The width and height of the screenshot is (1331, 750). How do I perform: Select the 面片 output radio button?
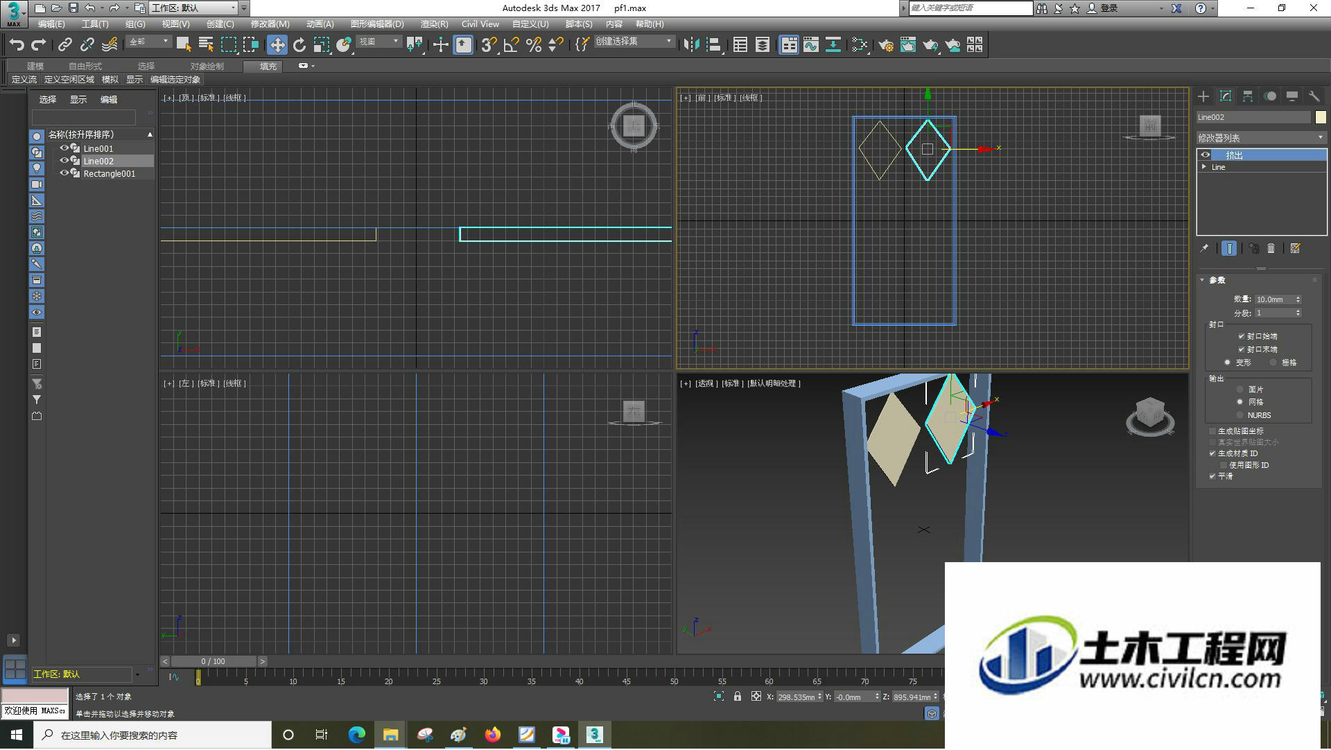point(1239,390)
